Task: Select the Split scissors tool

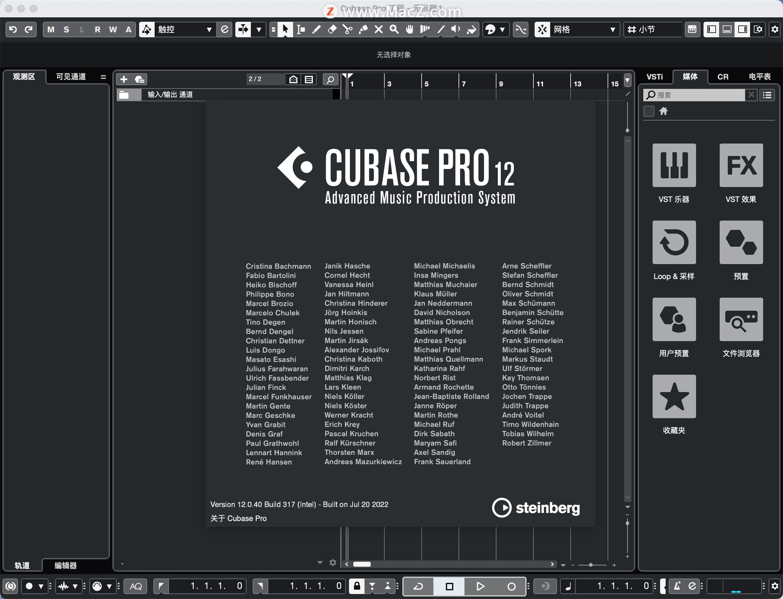Action: click(x=347, y=29)
